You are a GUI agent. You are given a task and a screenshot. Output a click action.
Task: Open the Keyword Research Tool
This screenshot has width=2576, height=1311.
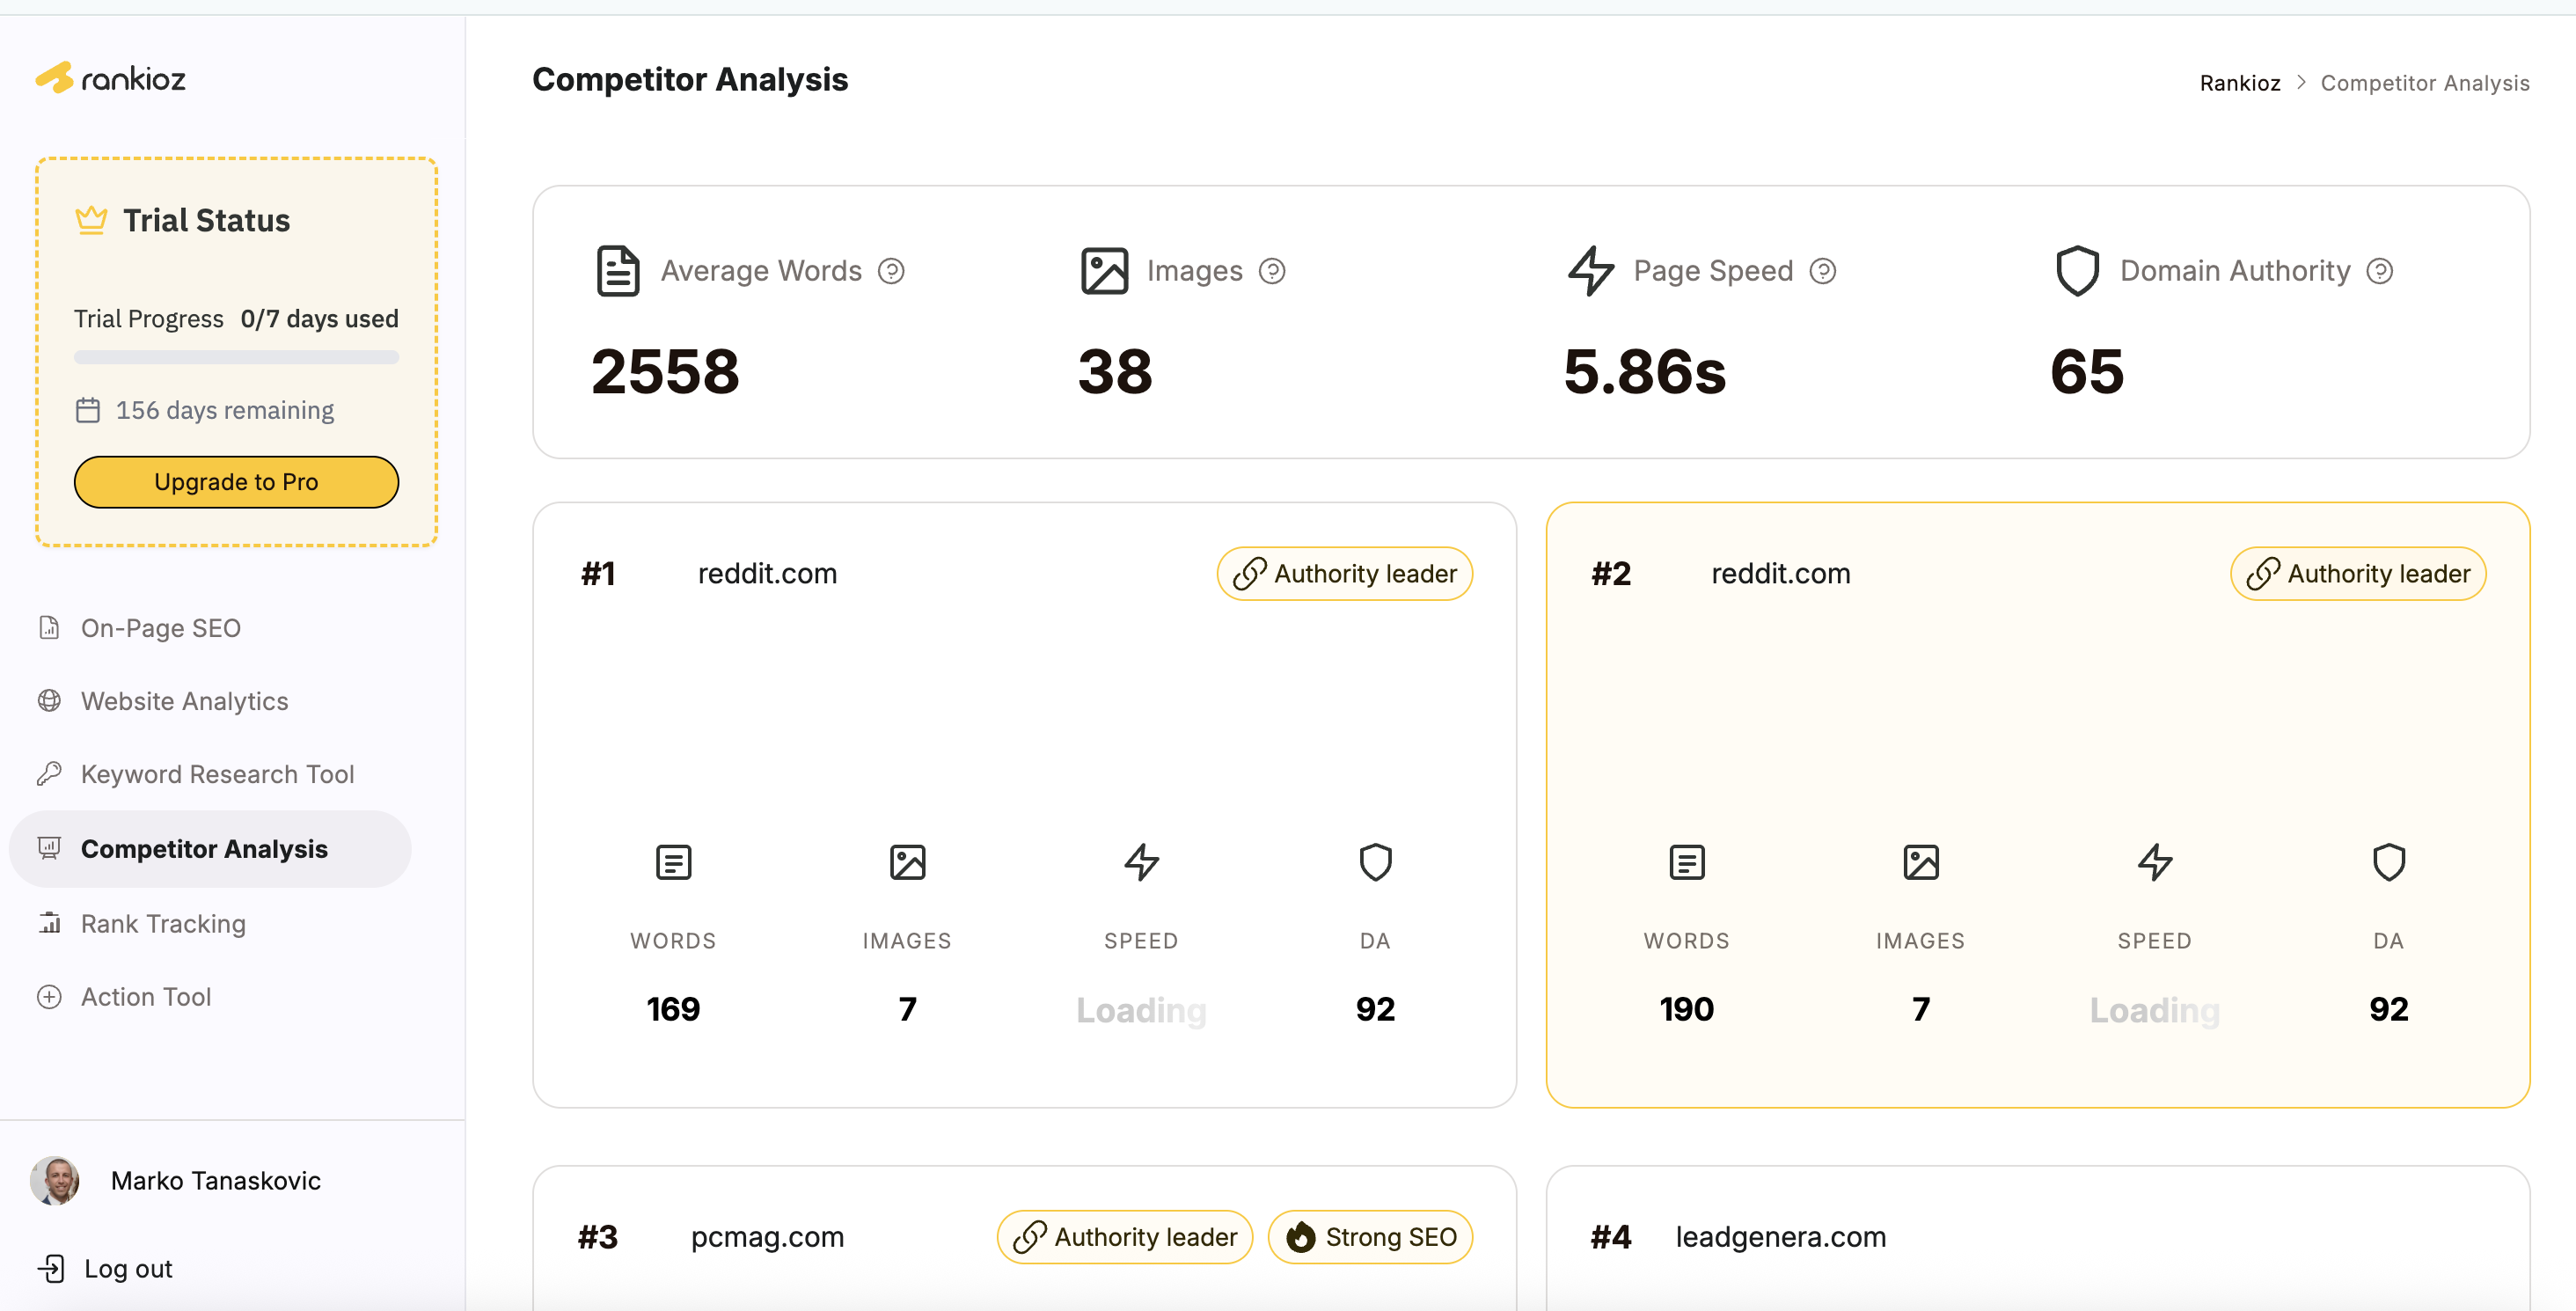(217, 774)
